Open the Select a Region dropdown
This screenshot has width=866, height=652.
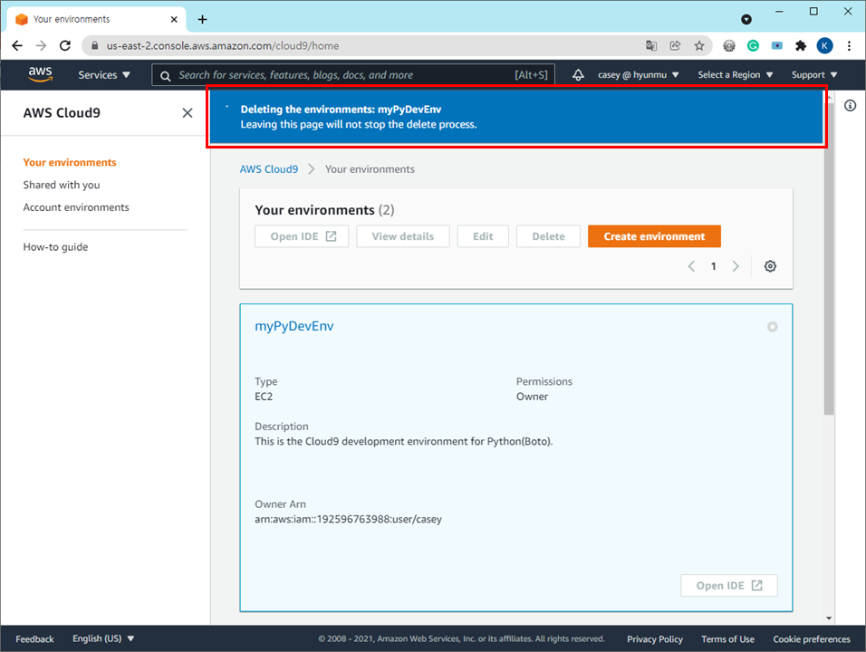[736, 75]
